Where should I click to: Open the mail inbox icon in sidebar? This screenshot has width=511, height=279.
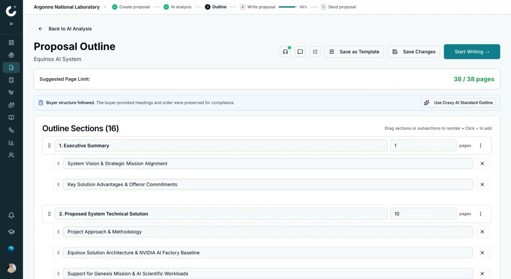11,105
